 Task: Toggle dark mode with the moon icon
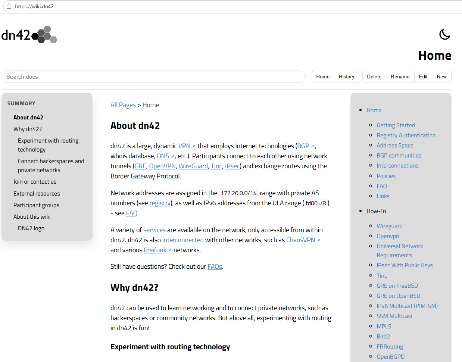point(444,34)
